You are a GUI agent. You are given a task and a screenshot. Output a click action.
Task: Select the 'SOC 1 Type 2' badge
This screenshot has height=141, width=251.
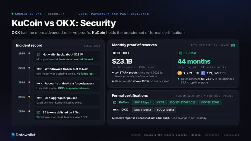tap(143, 110)
